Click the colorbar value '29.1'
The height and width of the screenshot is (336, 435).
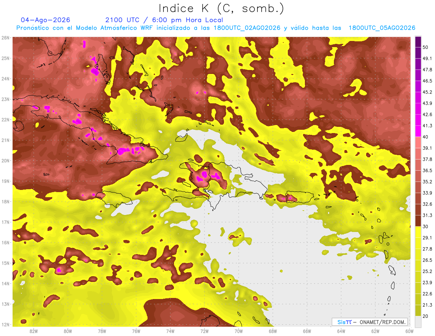[427, 237]
